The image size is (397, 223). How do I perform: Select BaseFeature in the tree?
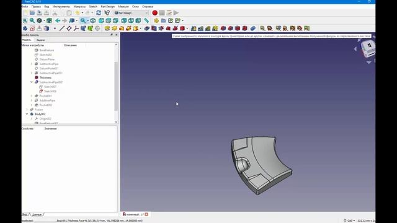(x=47, y=50)
